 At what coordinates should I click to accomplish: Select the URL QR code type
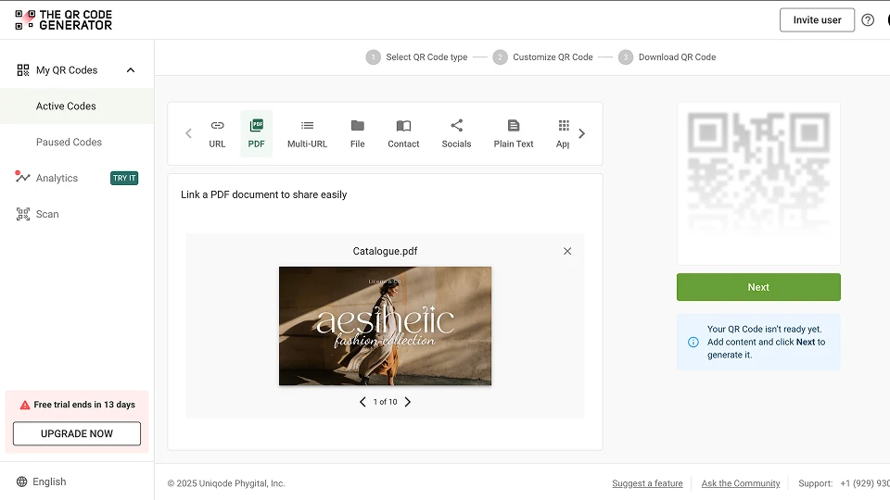click(x=217, y=133)
